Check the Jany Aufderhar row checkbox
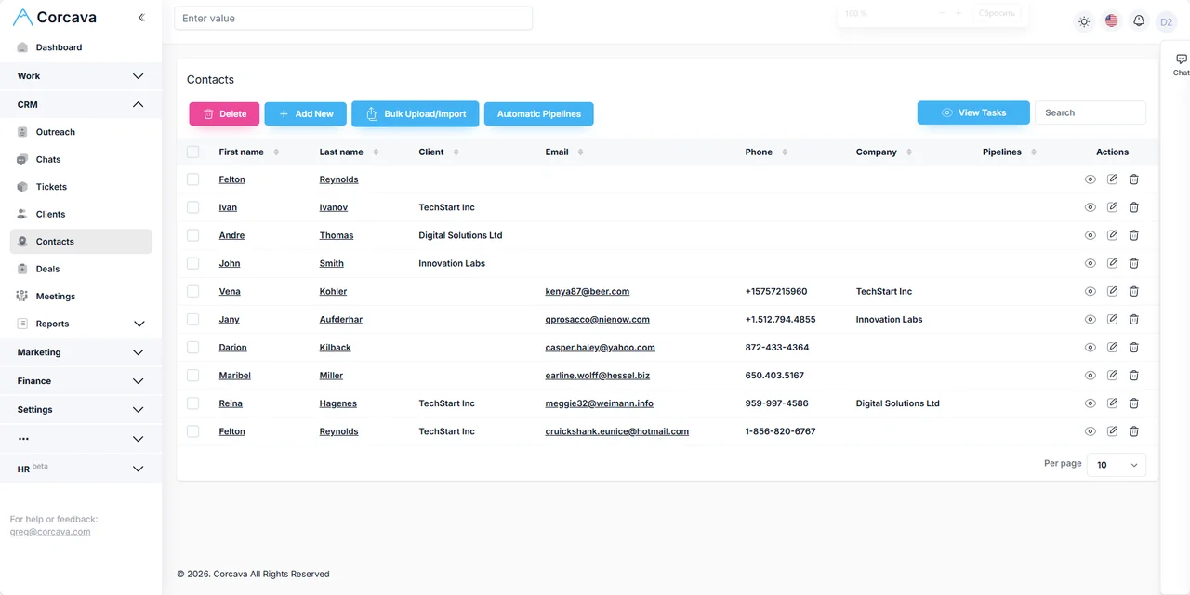1190x595 pixels. pyautogui.click(x=192, y=319)
